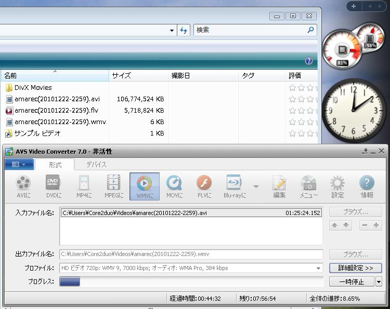Screen dimensions: 390x309
Task: Choose the DVD output format icon
Action: [54, 187]
